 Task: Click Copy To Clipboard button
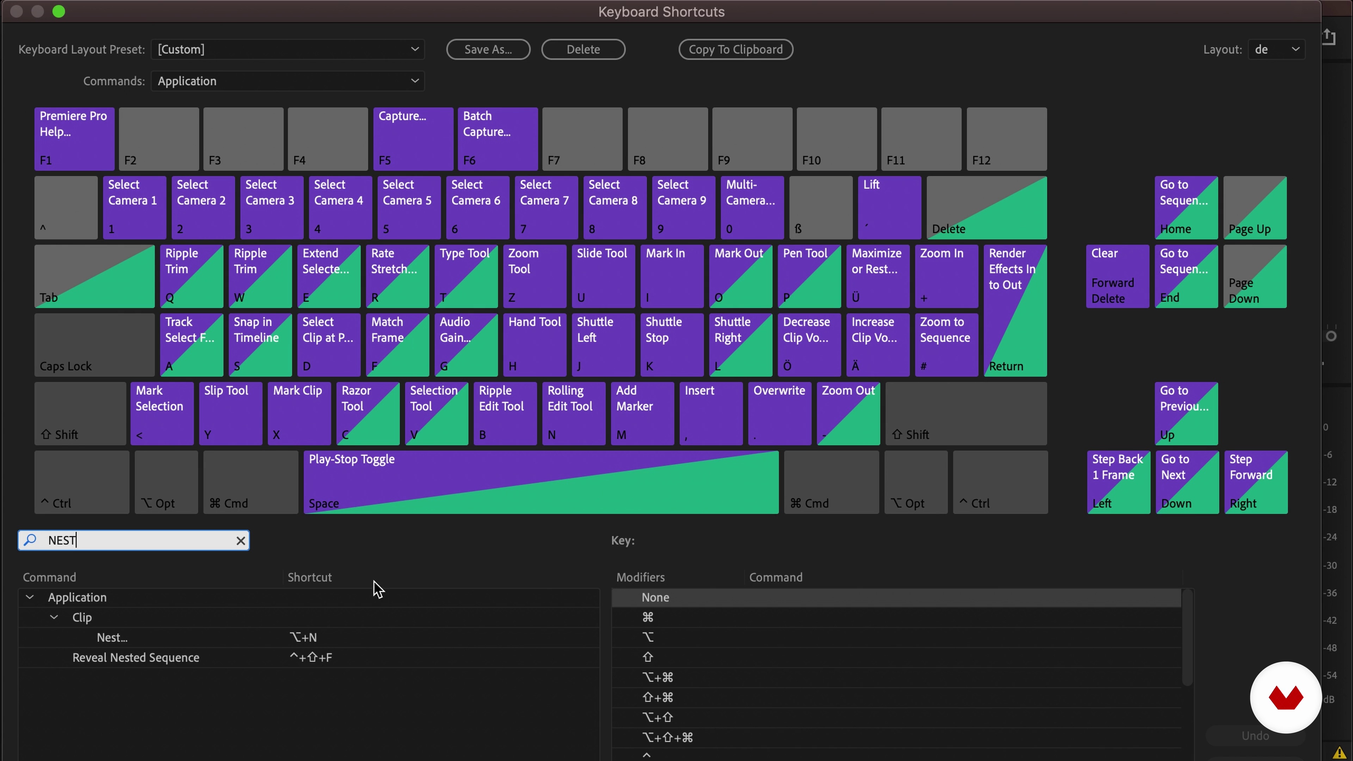[735, 49]
